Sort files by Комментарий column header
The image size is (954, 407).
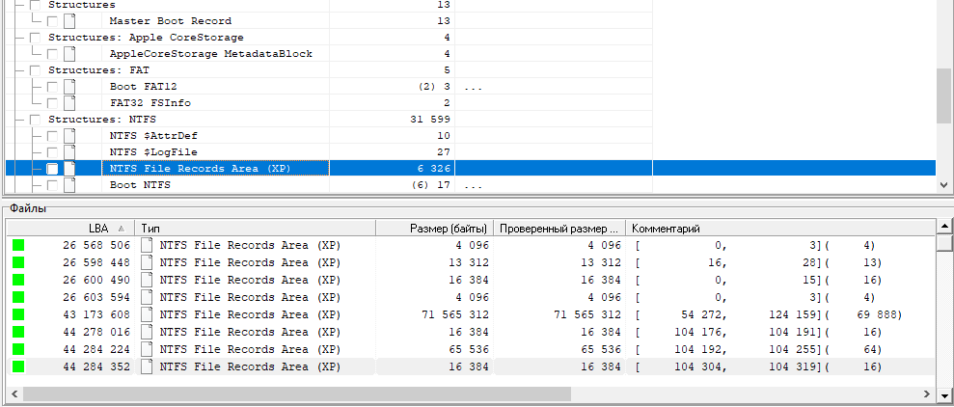coord(780,229)
